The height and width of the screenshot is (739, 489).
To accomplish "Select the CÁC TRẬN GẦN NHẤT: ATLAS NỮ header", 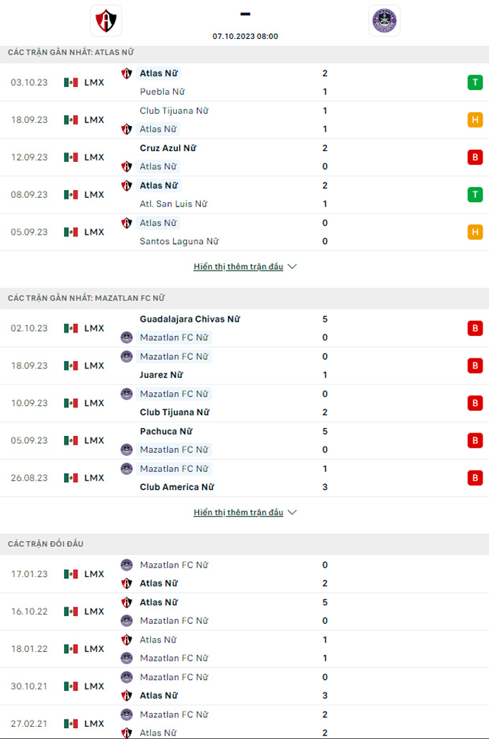I will [x=69, y=52].
